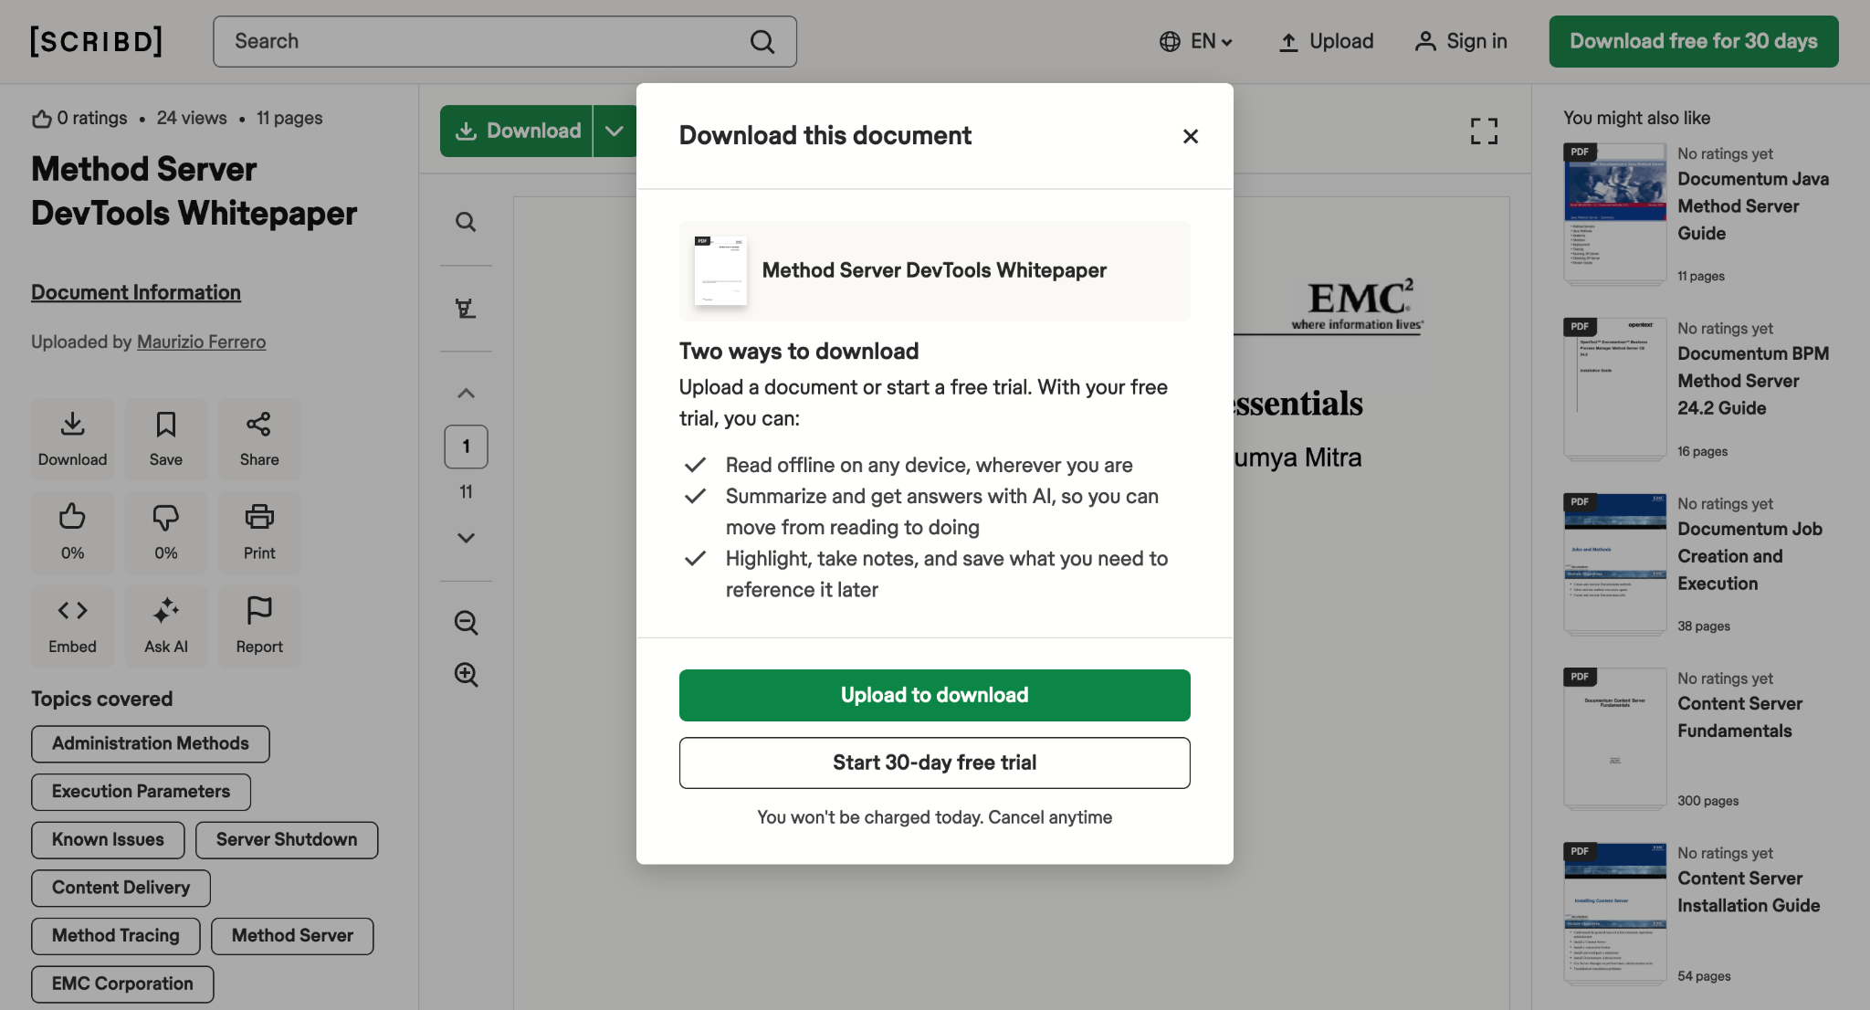Select Method Server topic tag
This screenshot has height=1010, width=1870.
coord(292,936)
